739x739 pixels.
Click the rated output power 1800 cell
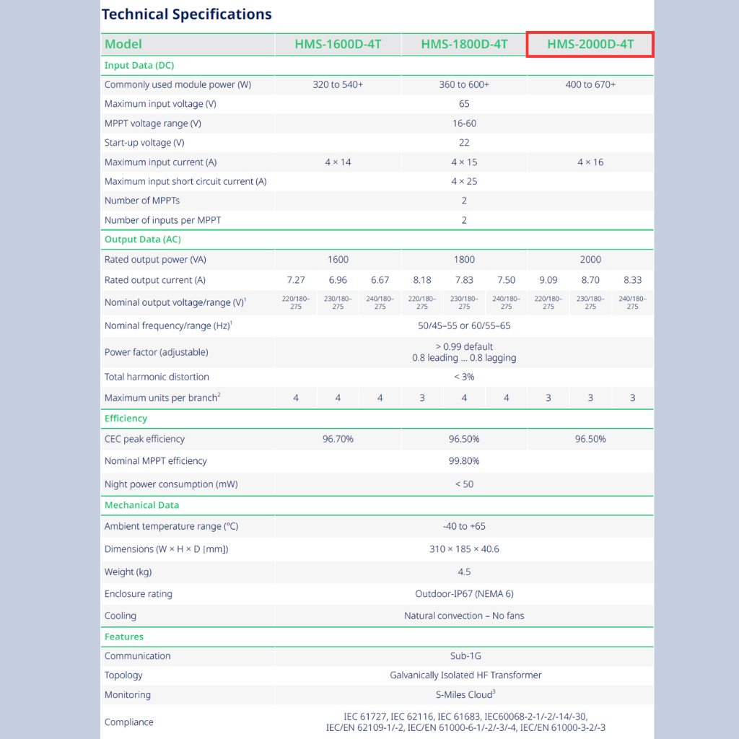[x=464, y=260]
